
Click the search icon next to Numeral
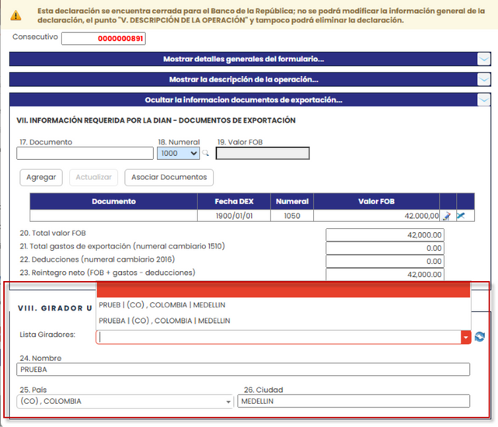[x=206, y=154]
